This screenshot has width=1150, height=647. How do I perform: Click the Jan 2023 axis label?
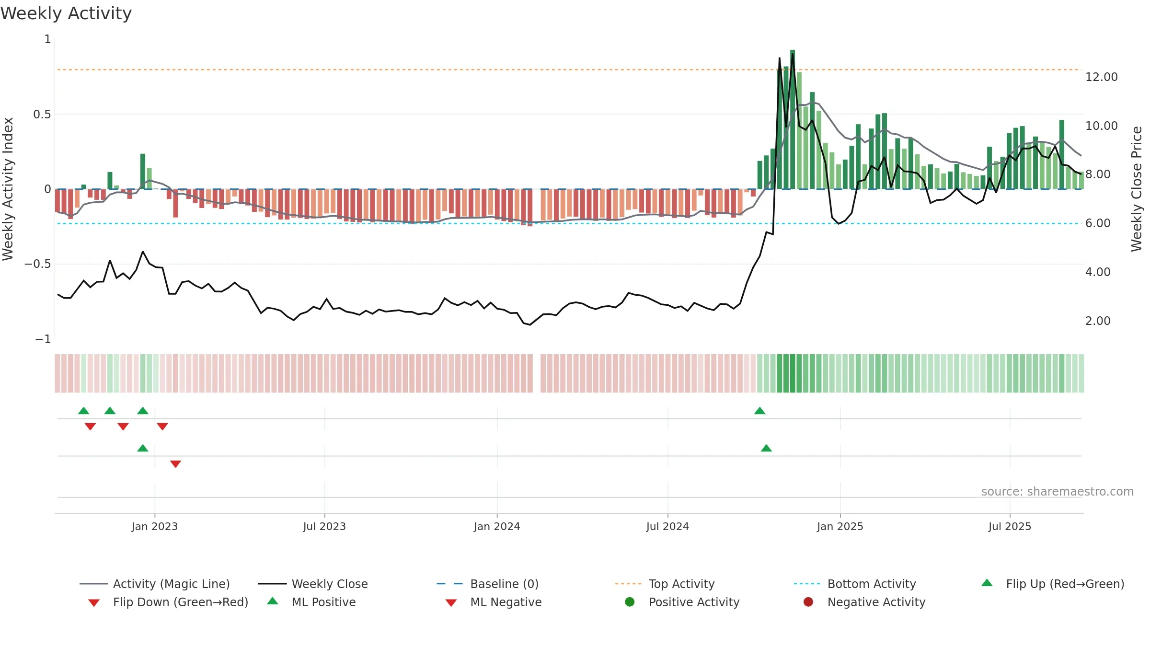tap(155, 526)
